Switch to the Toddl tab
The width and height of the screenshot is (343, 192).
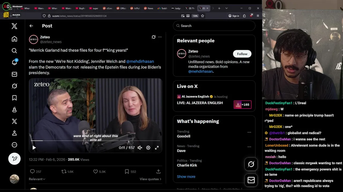[x=162, y=8]
